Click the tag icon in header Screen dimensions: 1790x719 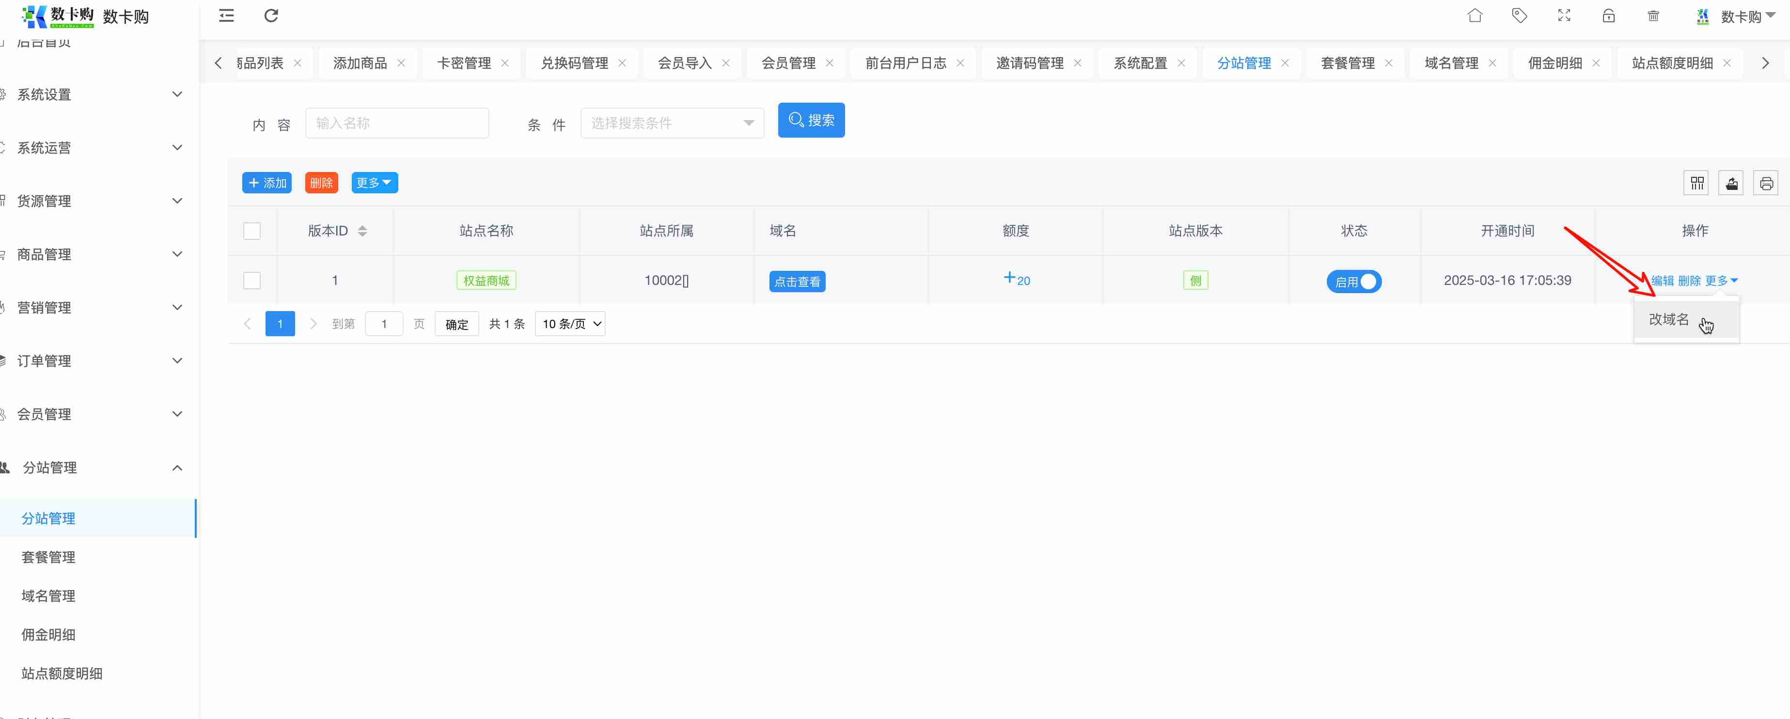click(x=1519, y=16)
